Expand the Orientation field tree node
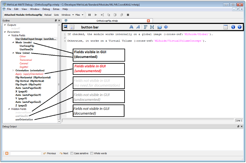Viewport: 246px width, 163px height. (13, 71)
